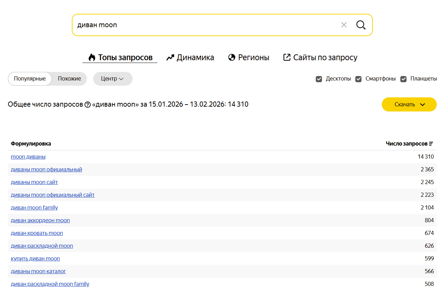Follow the 'купить диван moon' link
The image size is (445, 289).
pyautogui.click(x=35, y=259)
